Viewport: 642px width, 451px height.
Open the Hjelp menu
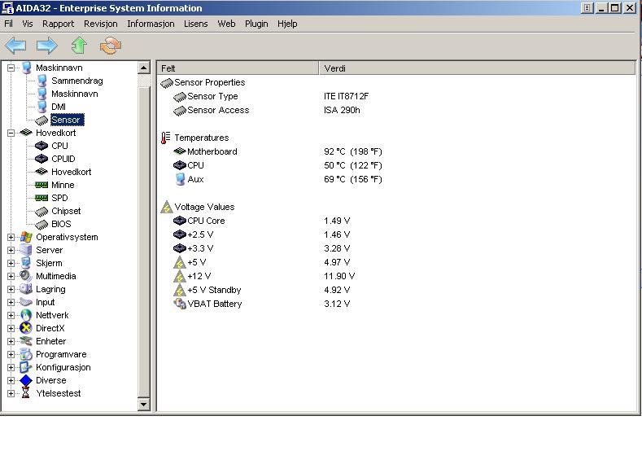coord(287,24)
